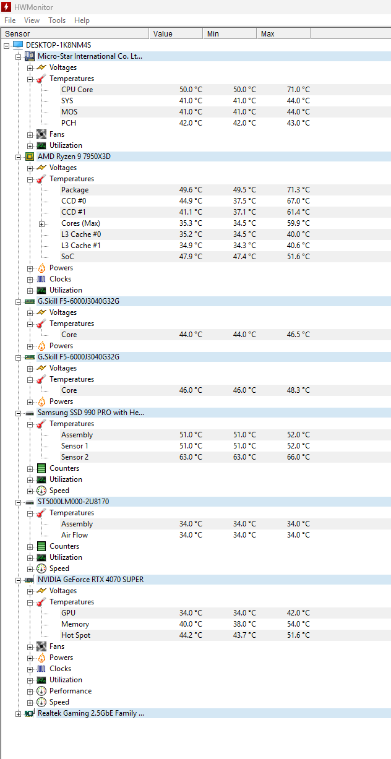Select the MOS temperature row
Screen dimensions: 391x759
(x=195, y=112)
